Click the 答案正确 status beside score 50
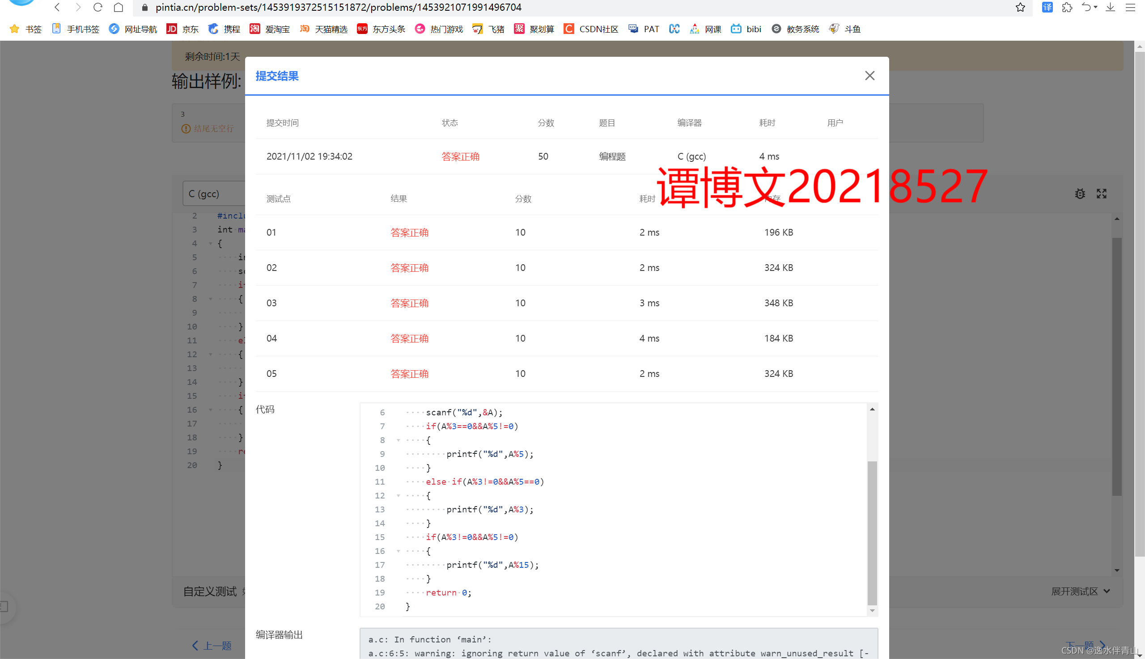1145x659 pixels. (460, 156)
